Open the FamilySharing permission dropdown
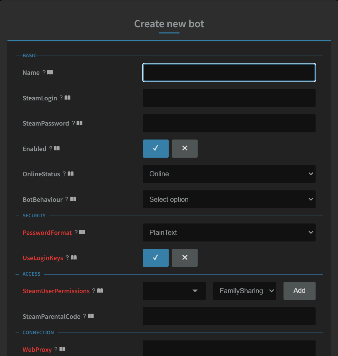Image resolution: width=338 pixels, height=356 pixels. coord(245,291)
